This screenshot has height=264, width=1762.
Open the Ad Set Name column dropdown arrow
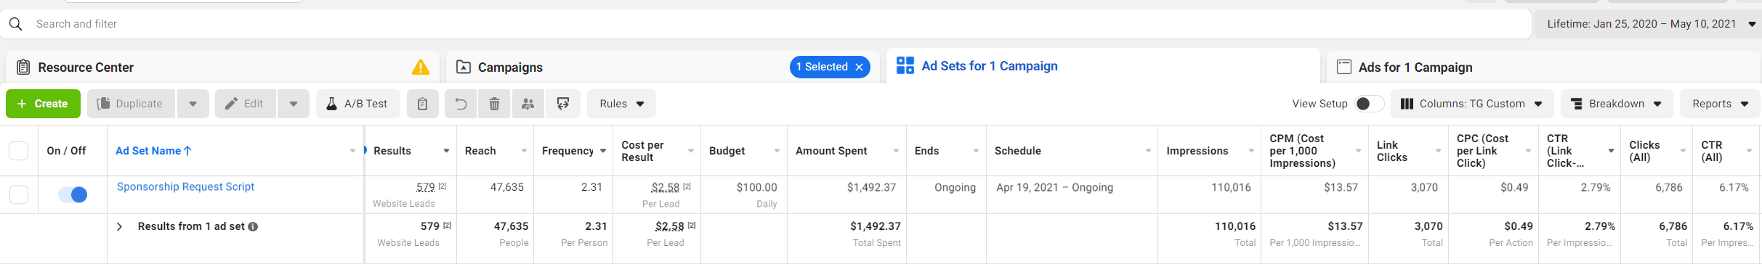[x=352, y=151]
